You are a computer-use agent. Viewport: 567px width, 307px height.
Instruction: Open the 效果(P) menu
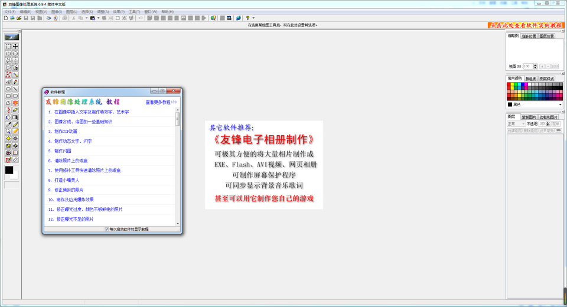[119, 12]
